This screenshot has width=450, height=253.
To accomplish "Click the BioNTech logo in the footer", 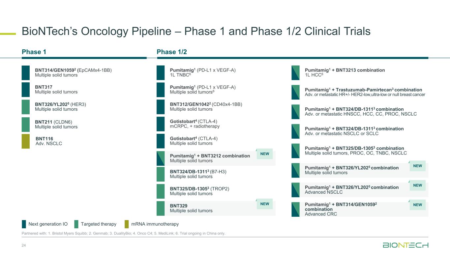I will click(x=405, y=245).
